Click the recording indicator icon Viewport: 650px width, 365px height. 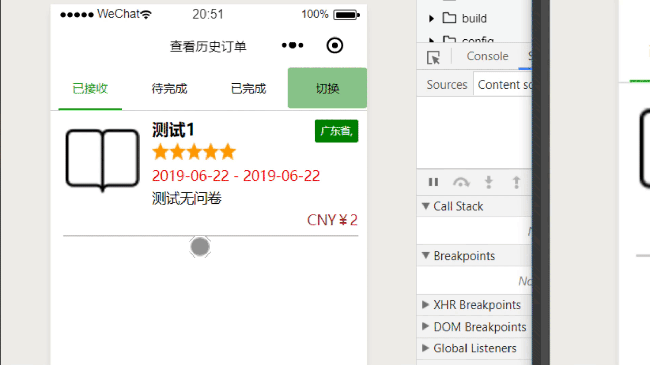[x=334, y=45]
